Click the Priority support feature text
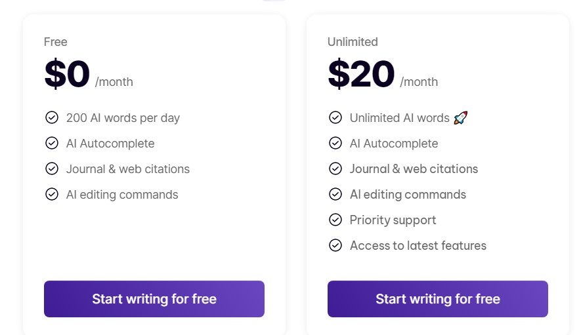 click(393, 220)
